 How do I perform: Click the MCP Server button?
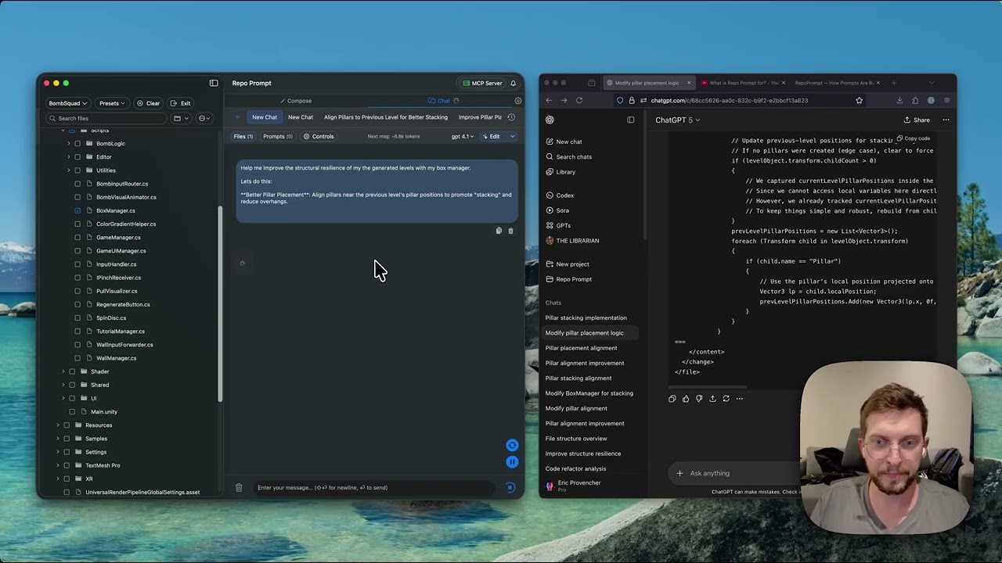pos(482,83)
